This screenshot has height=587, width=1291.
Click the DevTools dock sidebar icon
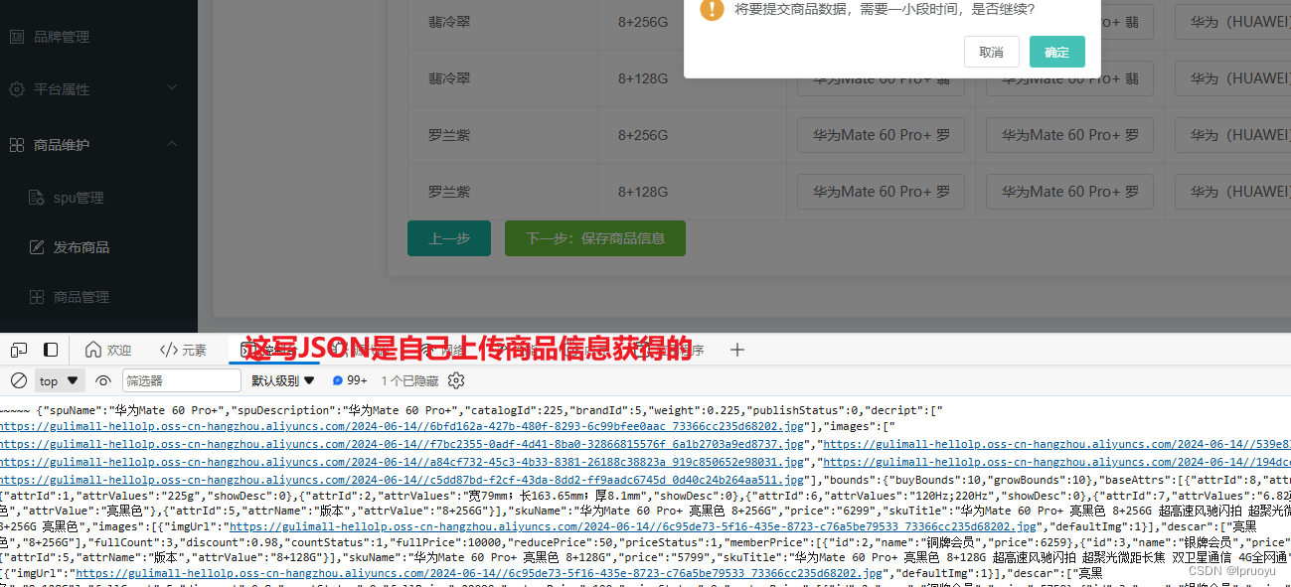(x=51, y=350)
